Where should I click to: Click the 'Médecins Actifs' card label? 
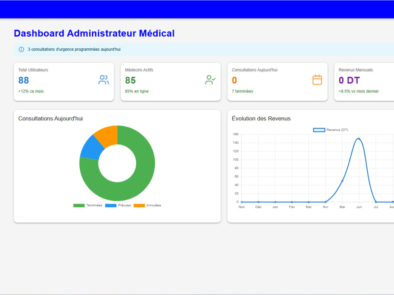point(139,70)
